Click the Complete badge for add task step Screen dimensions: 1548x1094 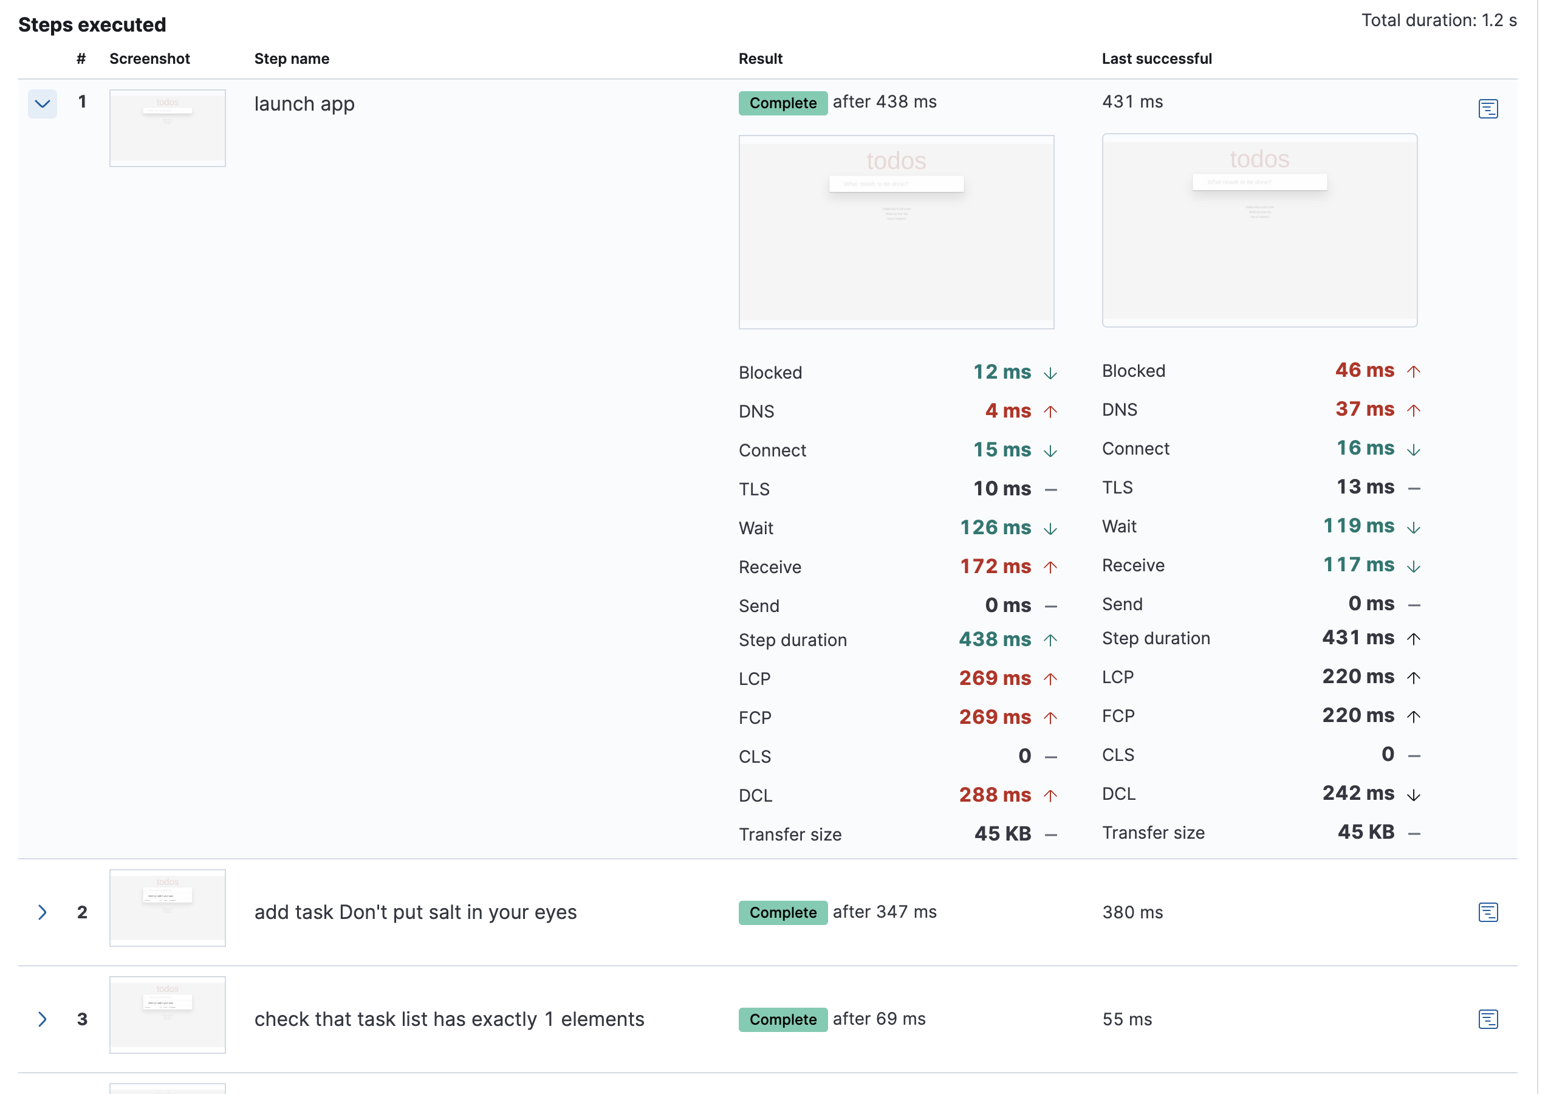[x=783, y=912]
